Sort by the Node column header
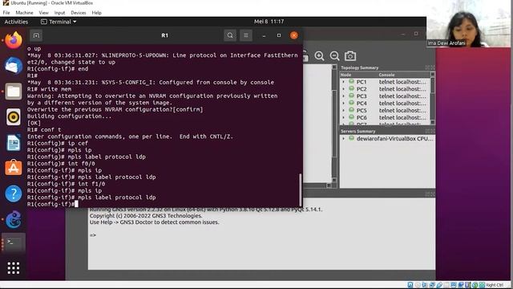 tap(358, 75)
